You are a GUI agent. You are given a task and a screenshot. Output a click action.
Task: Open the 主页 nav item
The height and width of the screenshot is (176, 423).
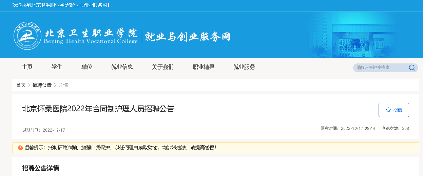(27, 67)
